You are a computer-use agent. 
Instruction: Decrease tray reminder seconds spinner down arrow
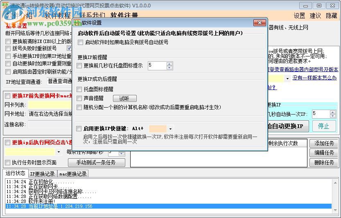click(x=169, y=67)
